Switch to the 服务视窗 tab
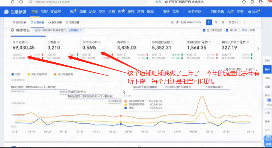The height and width of the screenshot is (148, 272). (x=55, y=22)
